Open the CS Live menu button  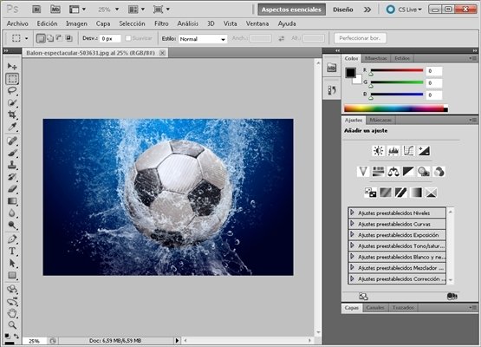coord(404,10)
